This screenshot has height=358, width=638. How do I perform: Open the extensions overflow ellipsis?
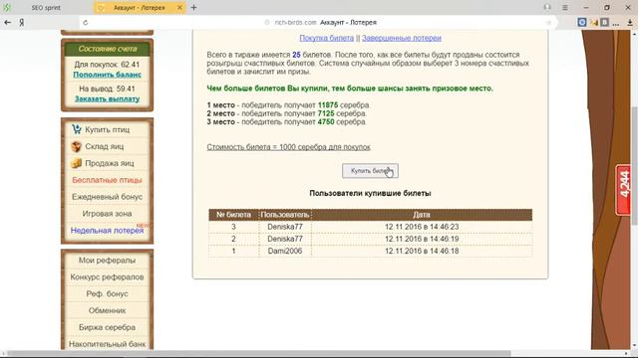pyautogui.click(x=616, y=23)
